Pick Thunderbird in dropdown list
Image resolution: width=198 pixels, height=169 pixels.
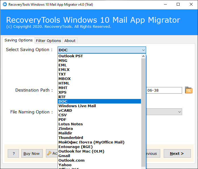pyautogui.click(x=99, y=138)
